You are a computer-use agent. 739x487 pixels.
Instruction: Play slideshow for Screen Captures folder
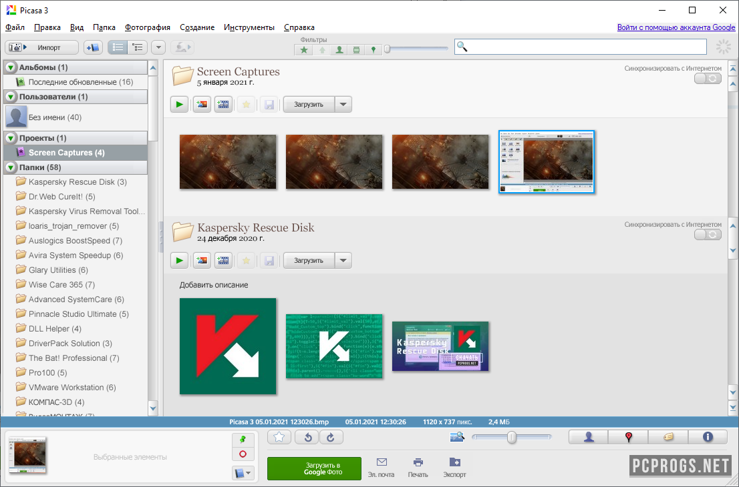coord(180,105)
